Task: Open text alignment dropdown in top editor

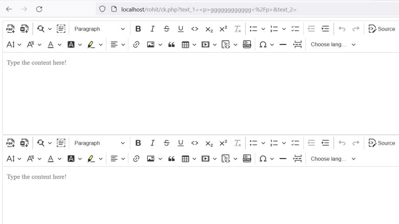Action: point(117,44)
